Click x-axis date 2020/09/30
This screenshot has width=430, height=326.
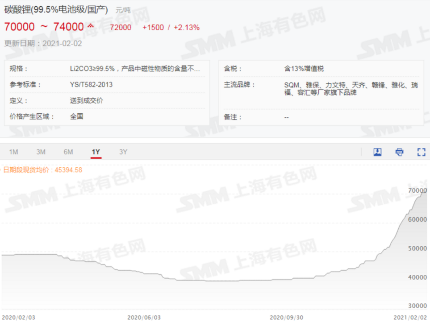pos(287,318)
